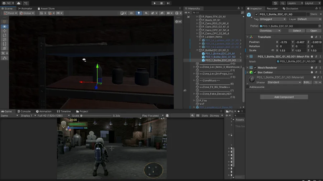323x181 pixels.
Task: Toggle scene lighting bulb icon
Action: (x=139, y=13)
